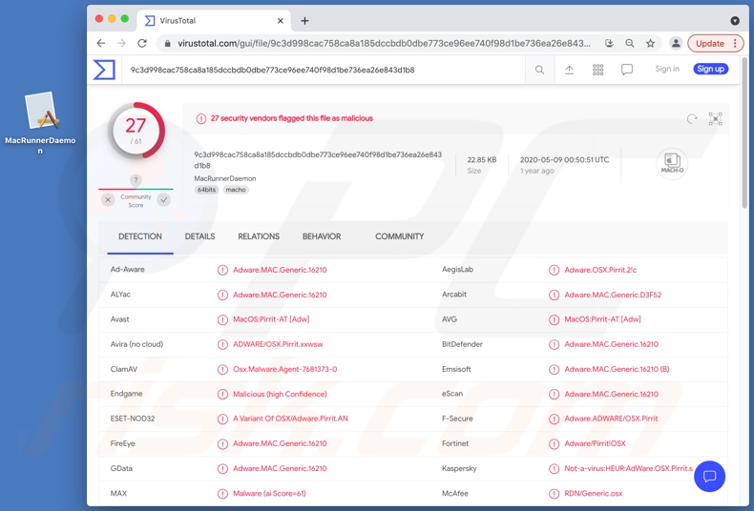Vote malicious with the X community icon
The image size is (754, 511).
[x=108, y=200]
